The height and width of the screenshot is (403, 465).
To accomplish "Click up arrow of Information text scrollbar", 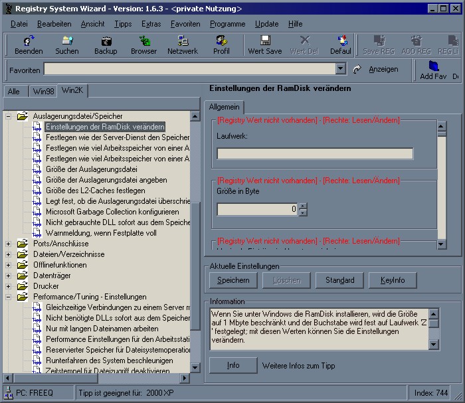I will pos(433,314).
